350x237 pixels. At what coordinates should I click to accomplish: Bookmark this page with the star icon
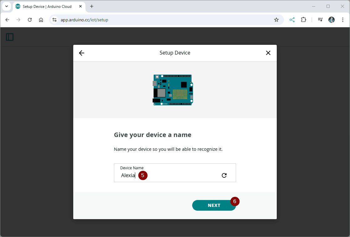(276, 20)
